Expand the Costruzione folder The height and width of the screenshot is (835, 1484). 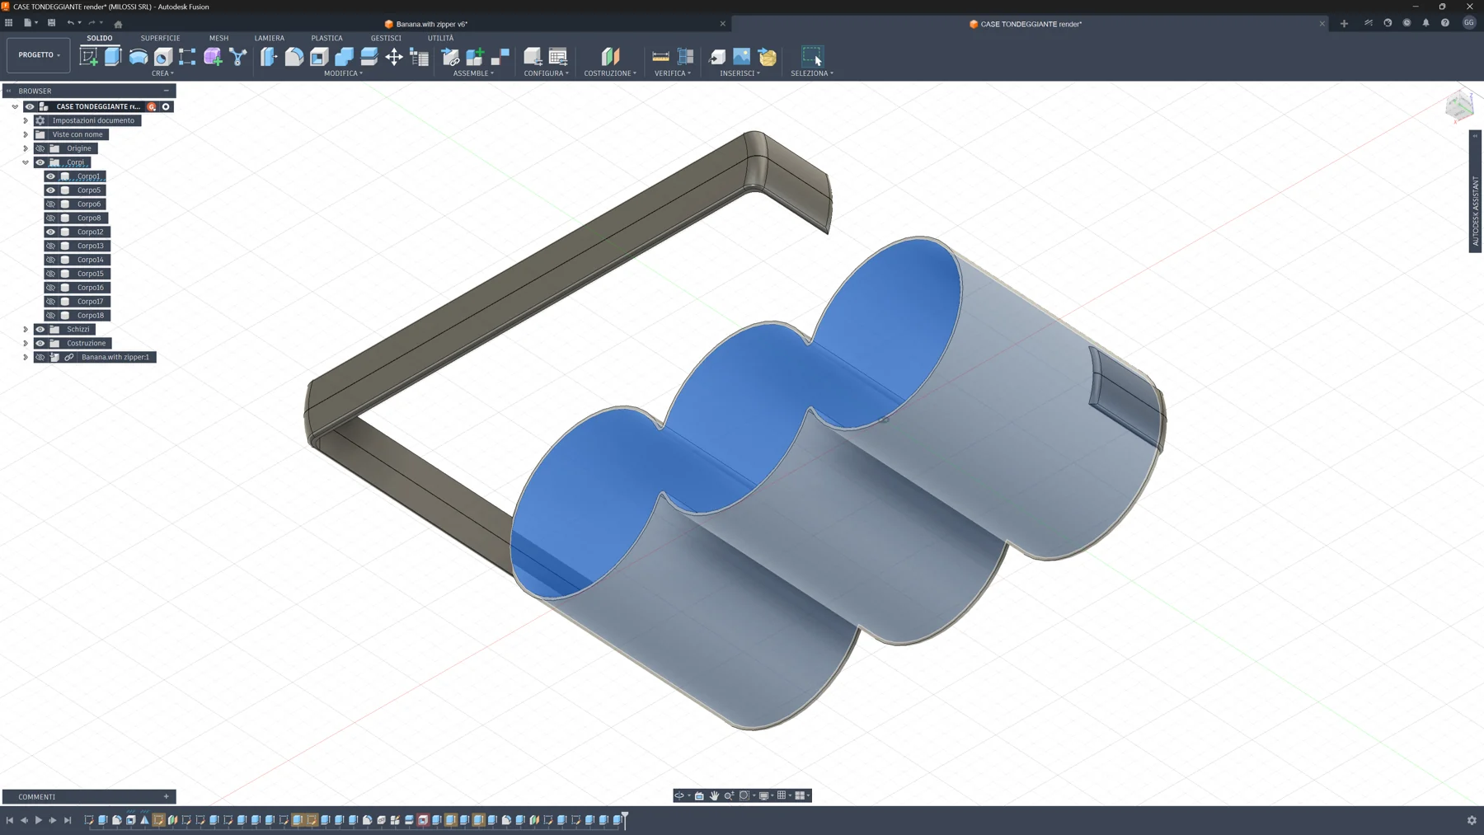(x=26, y=344)
